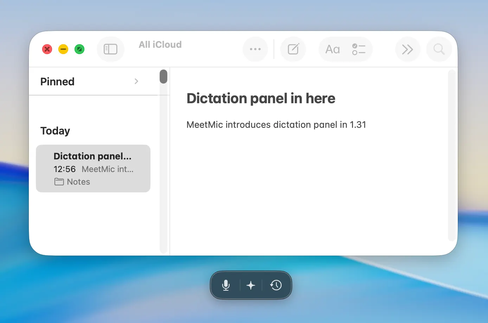Screen dimensions: 488x323
Task: Enter full screen with the green button
Action: click(x=79, y=49)
